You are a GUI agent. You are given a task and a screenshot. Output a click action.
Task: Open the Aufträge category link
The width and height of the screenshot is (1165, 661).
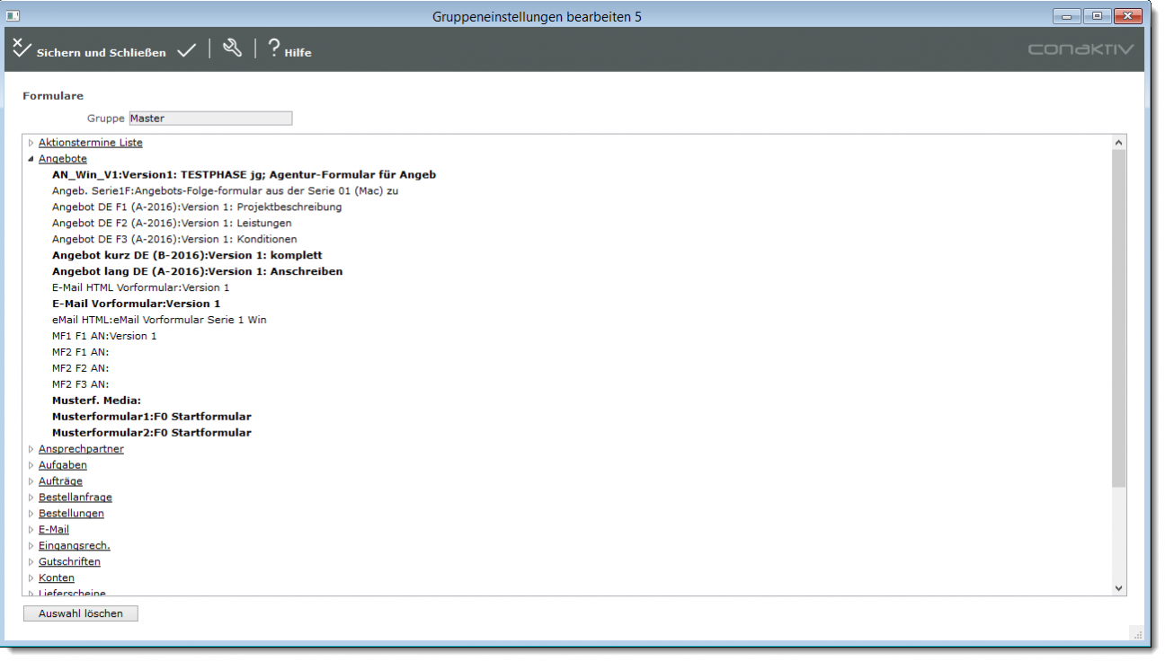[x=60, y=481]
